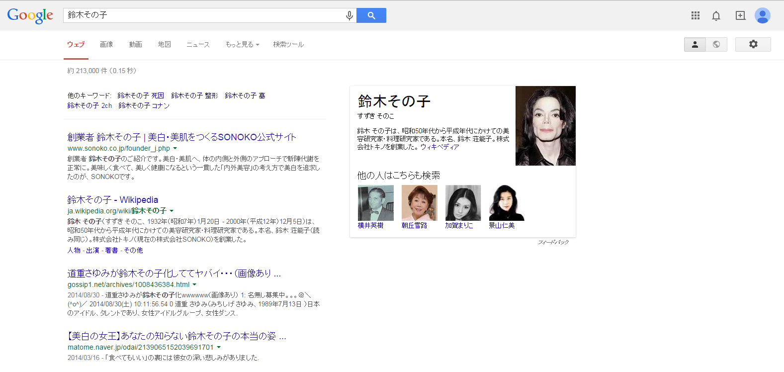
Task: Click the 朝丘雪路 thumbnail photo
Action: point(420,203)
